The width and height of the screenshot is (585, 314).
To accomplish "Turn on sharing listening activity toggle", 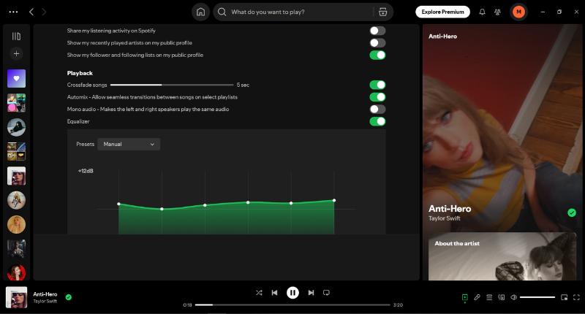I will (377, 31).
